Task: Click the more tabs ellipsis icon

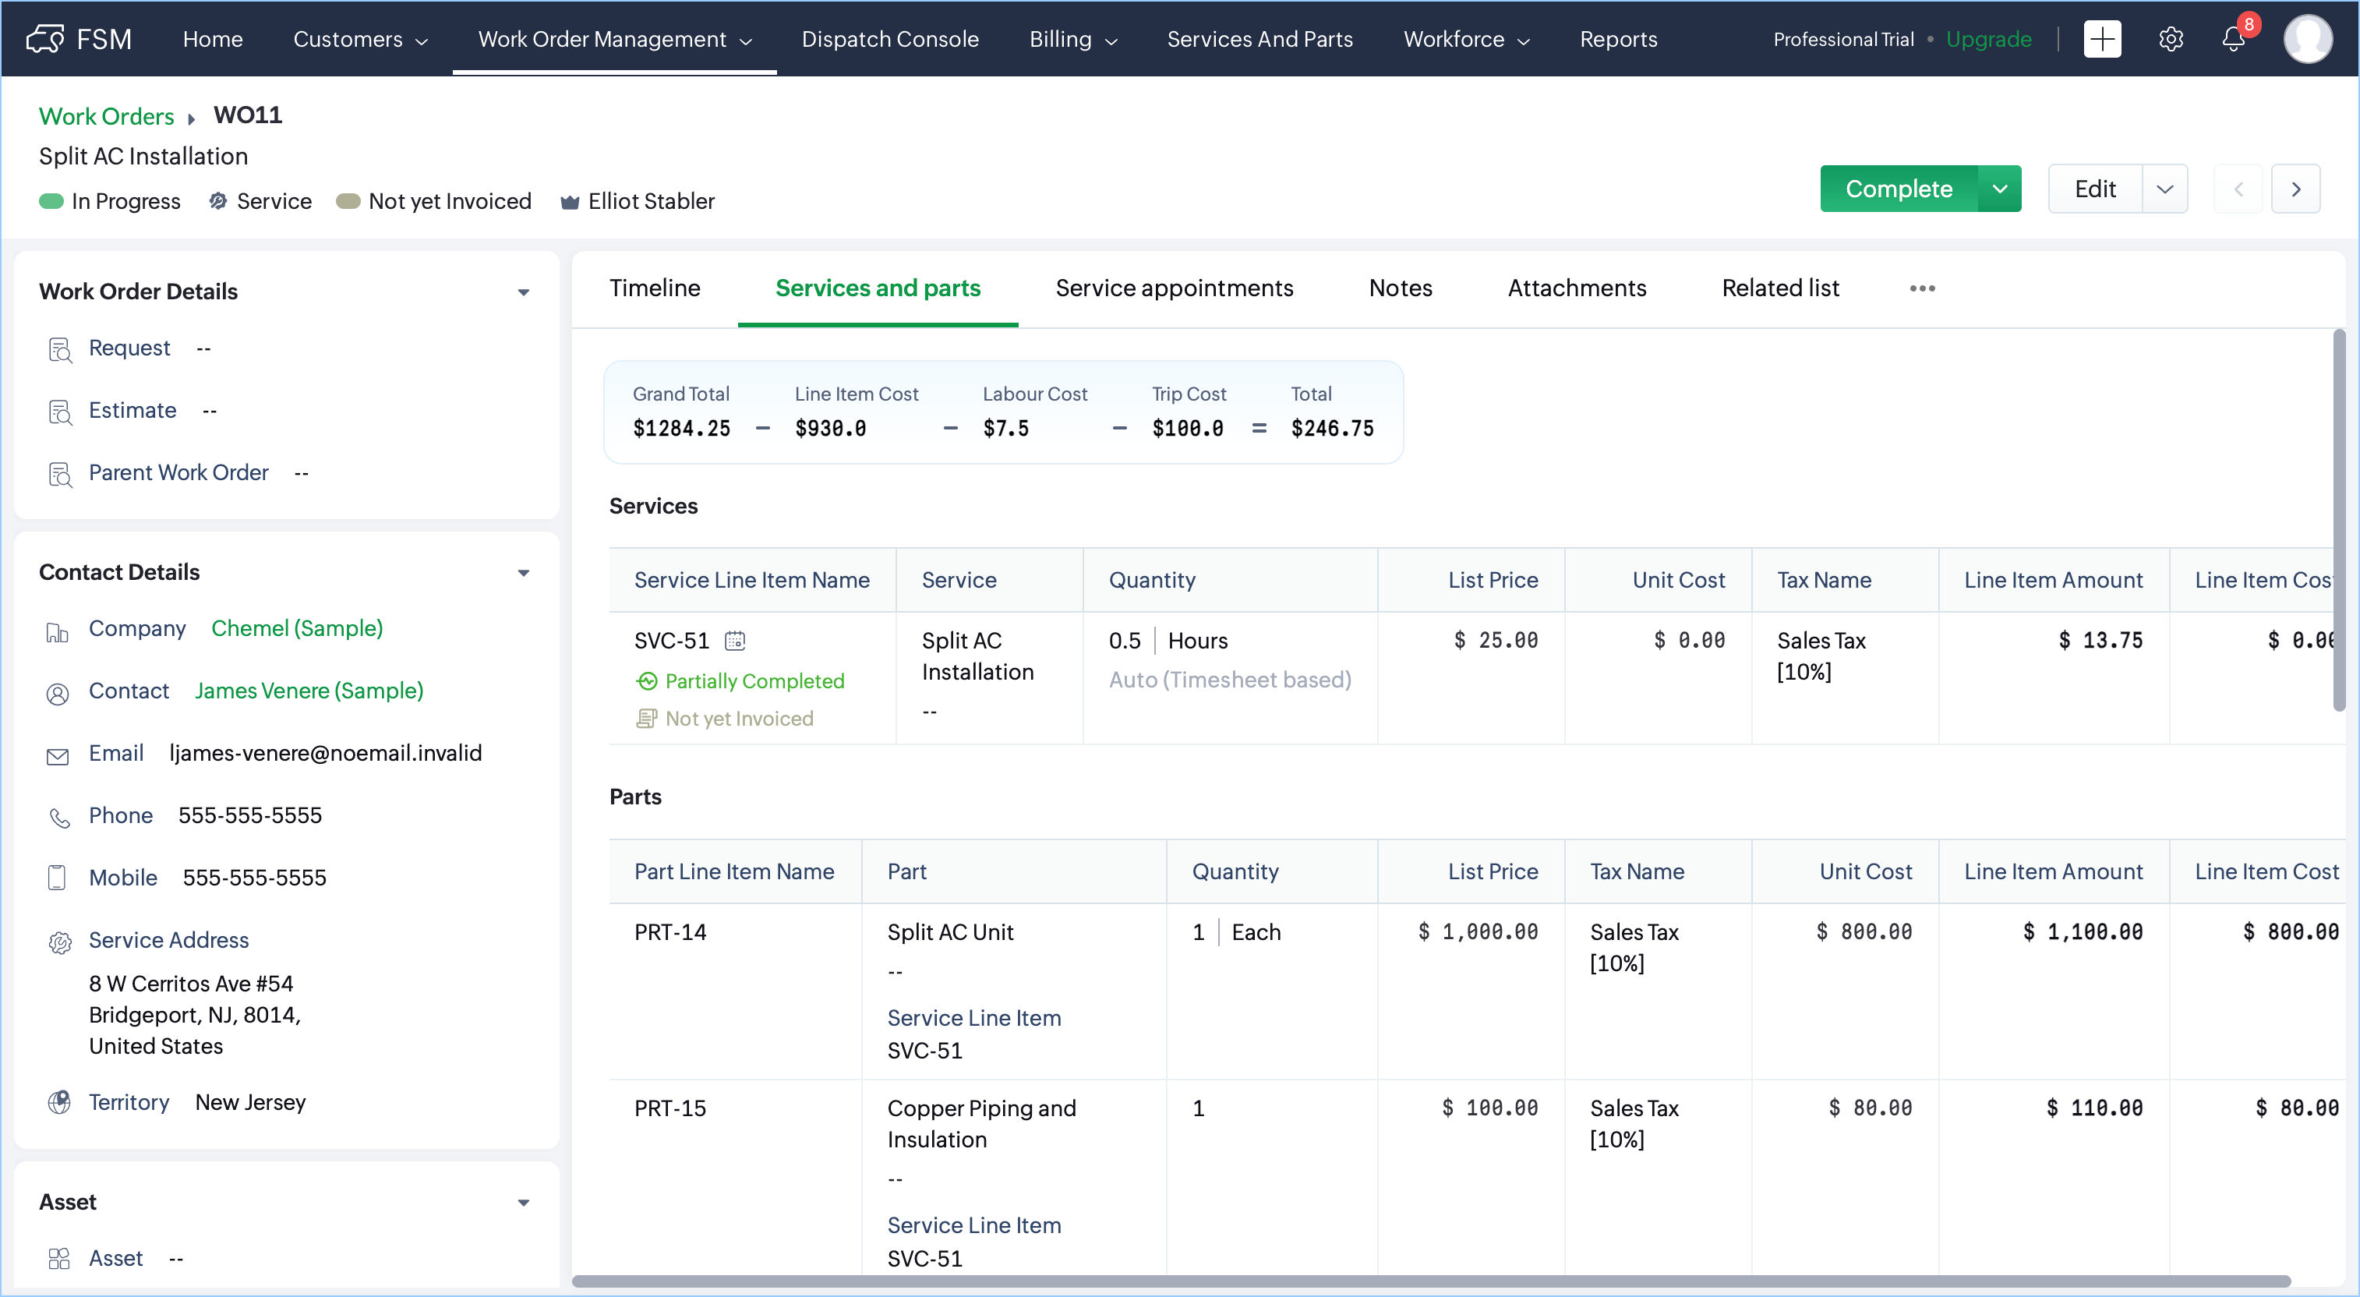Action: click(x=1922, y=288)
